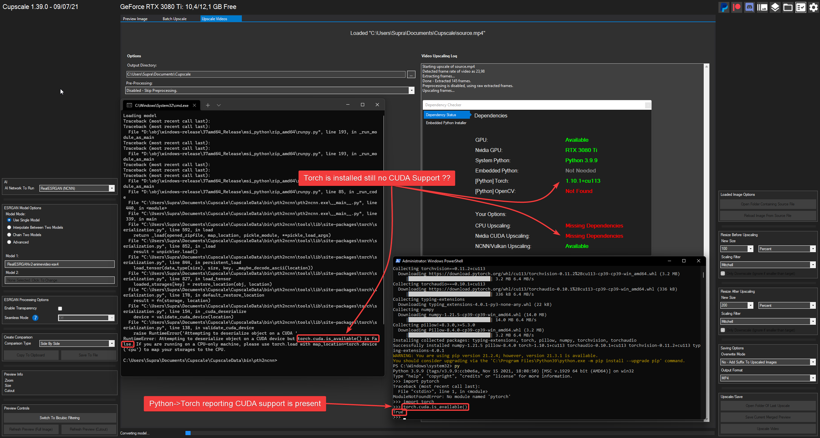This screenshot has width=820, height=438.
Task: Click the Converting model progress bar
Action: [x=188, y=433]
